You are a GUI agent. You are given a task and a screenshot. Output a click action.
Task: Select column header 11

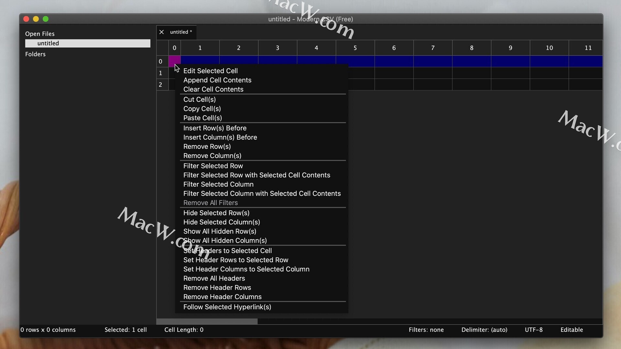pos(586,48)
